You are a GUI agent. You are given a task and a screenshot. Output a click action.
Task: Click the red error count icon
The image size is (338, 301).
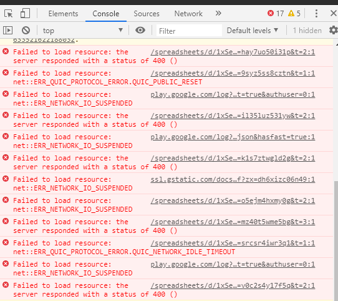pyautogui.click(x=271, y=13)
